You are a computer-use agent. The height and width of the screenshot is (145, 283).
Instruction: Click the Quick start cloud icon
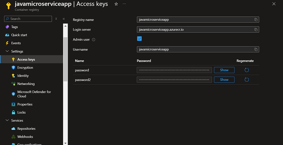(x=7, y=35)
